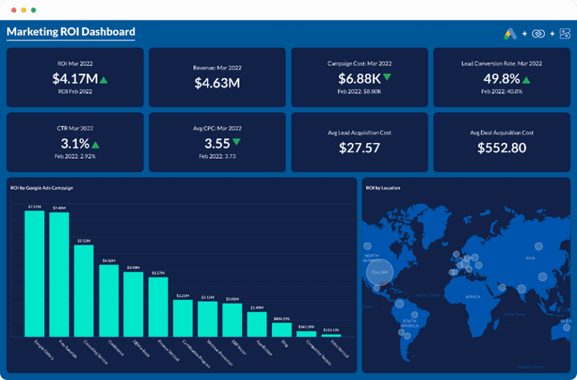Click the plus icon beside the Google Ads logo
This screenshot has height=380, width=577.
pyautogui.click(x=524, y=33)
